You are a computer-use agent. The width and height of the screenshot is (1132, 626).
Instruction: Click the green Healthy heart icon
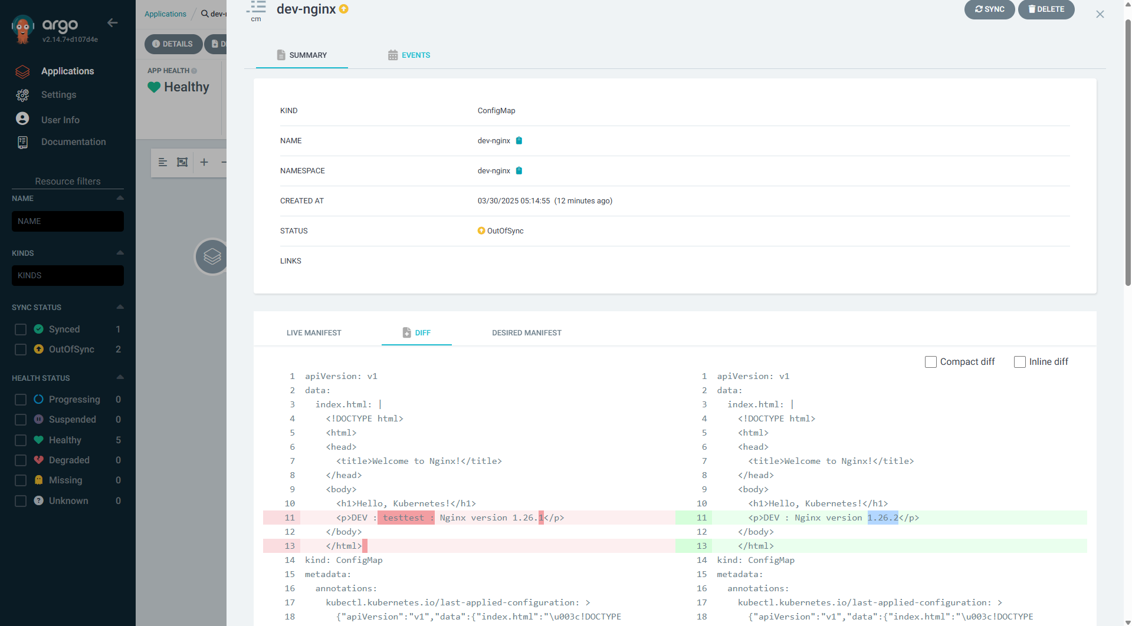click(x=154, y=87)
